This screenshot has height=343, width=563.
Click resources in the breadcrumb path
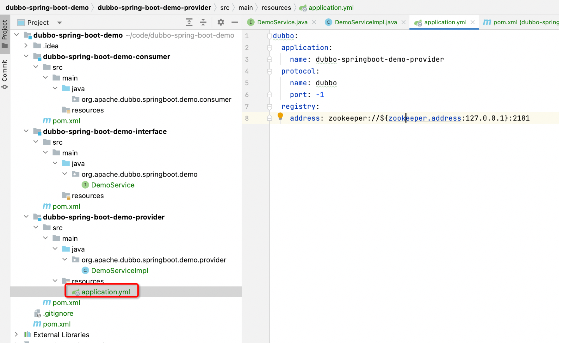[276, 8]
